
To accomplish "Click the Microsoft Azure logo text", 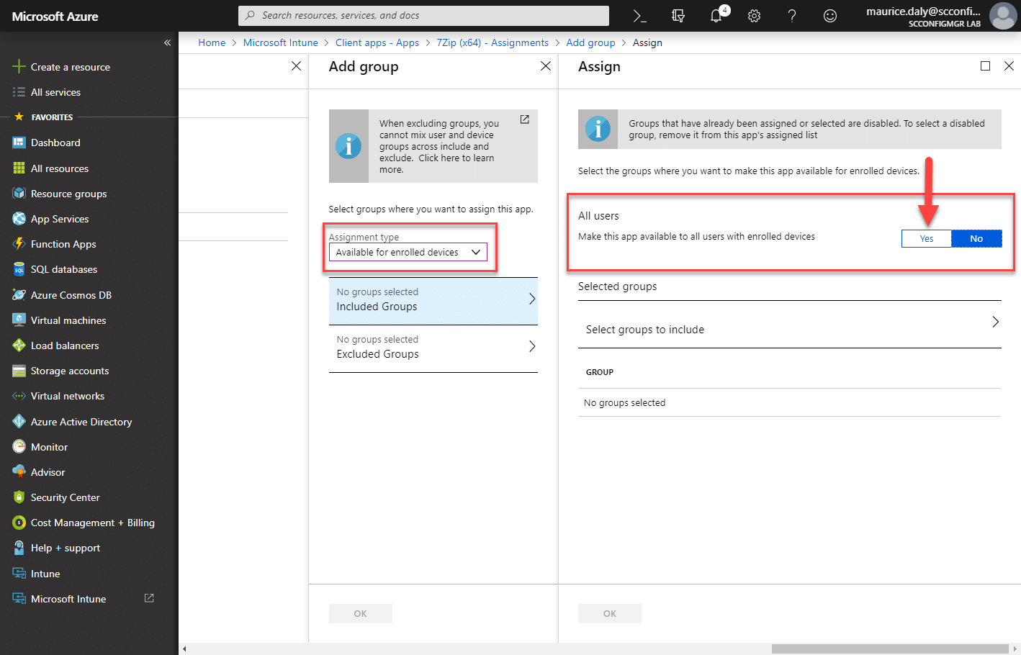I will 55,16.
